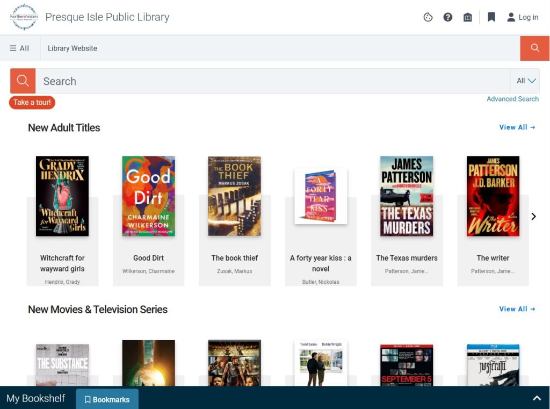Open the Library Website menu item
Image resolution: width=550 pixels, height=409 pixels.
click(73, 48)
